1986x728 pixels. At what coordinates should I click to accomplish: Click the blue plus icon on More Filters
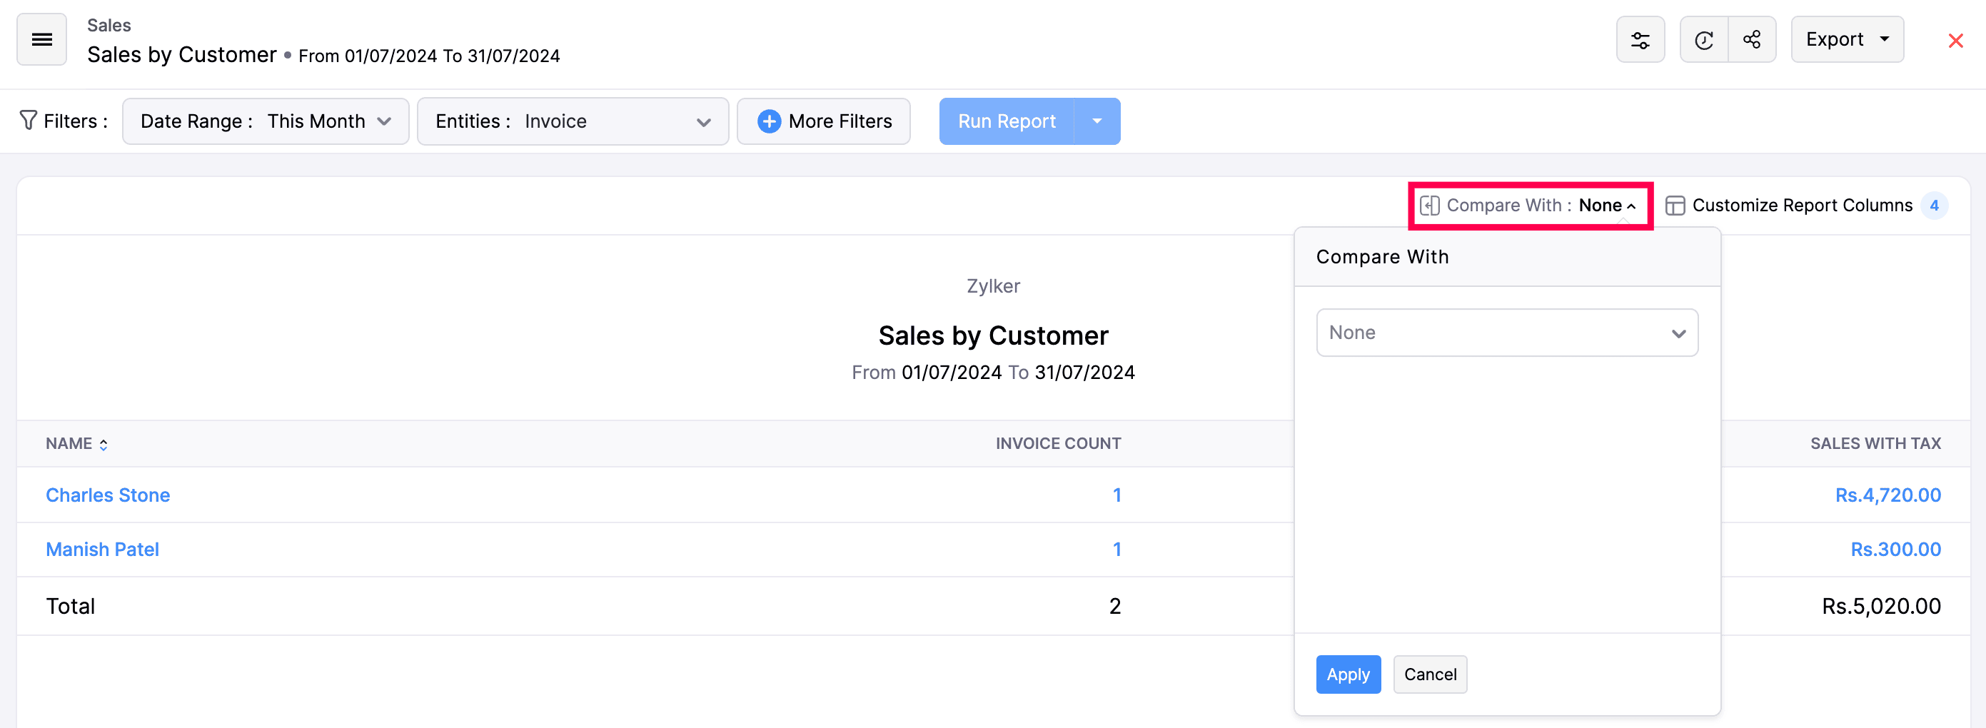769,121
